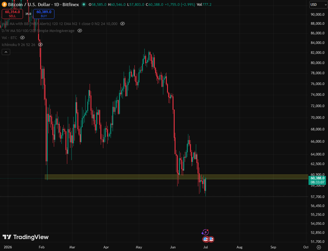
Task: Click the left US flag event icon
Action: pos(206,239)
